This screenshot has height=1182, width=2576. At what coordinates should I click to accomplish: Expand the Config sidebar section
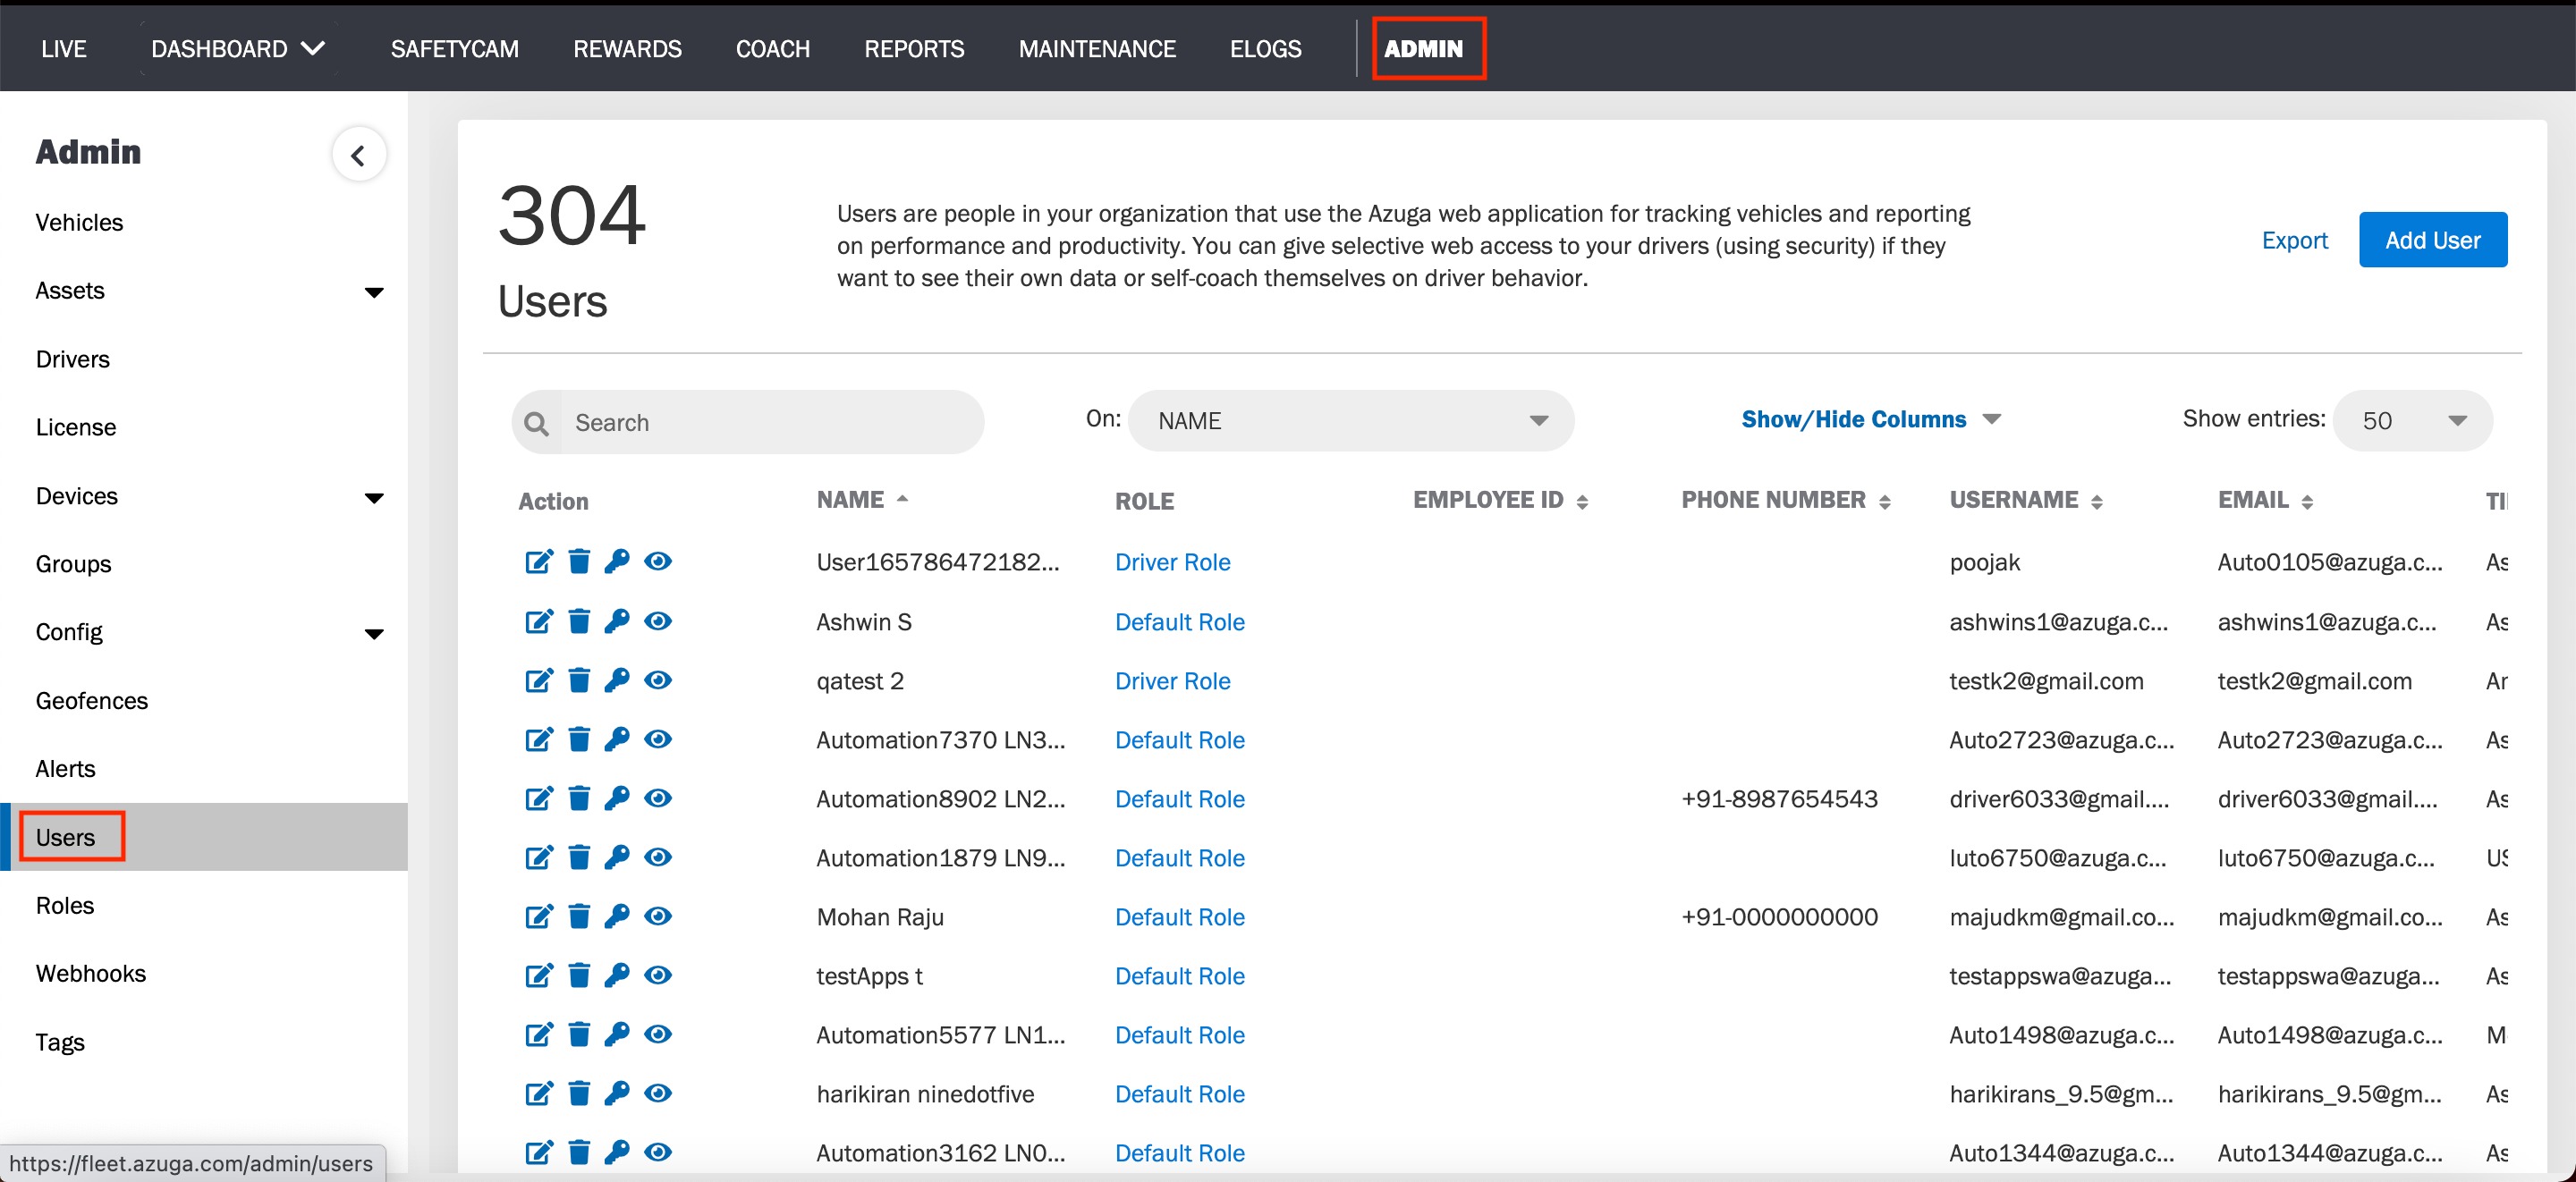[x=374, y=633]
